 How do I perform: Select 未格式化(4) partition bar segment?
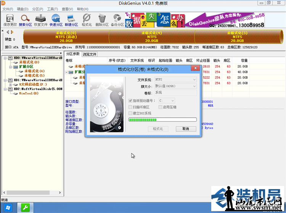click(x=152, y=37)
